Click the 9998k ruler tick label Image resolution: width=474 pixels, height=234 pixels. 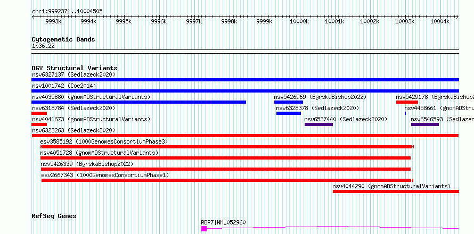click(230, 21)
